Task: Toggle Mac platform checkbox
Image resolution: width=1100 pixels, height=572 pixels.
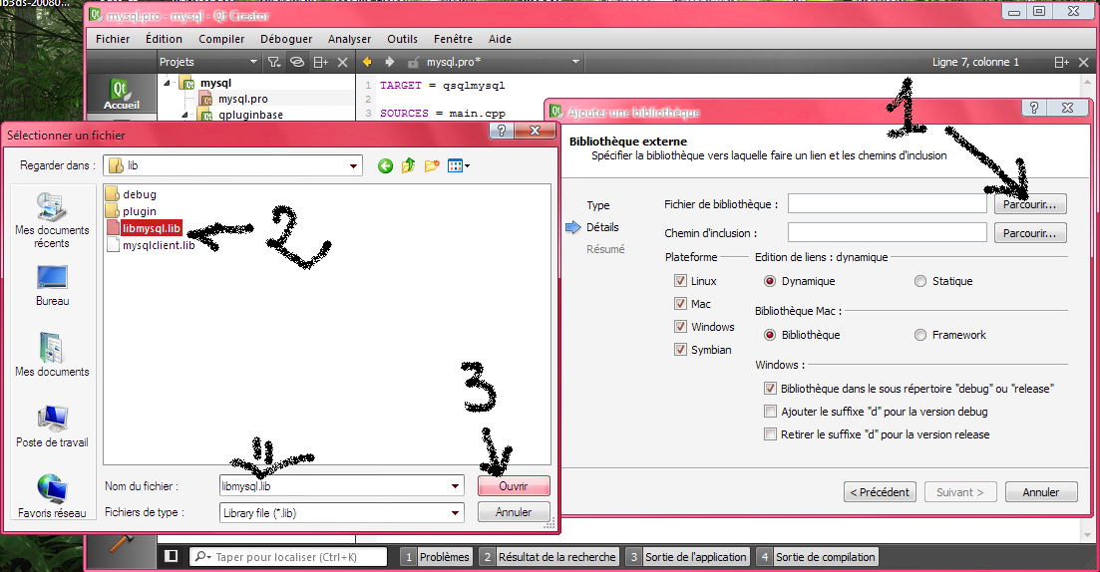Action: 680,304
